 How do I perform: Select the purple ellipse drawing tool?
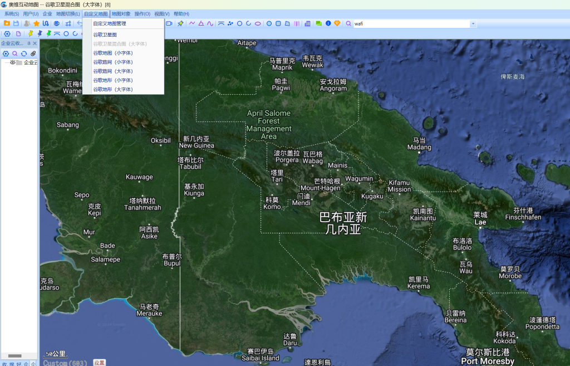258,23
